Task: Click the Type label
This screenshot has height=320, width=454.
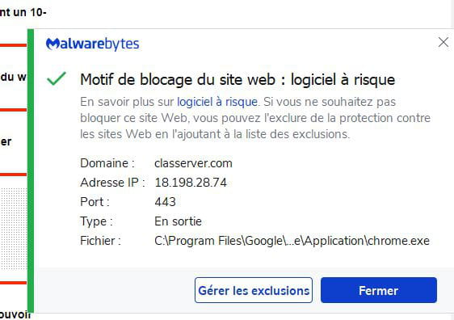Action: click(96, 221)
